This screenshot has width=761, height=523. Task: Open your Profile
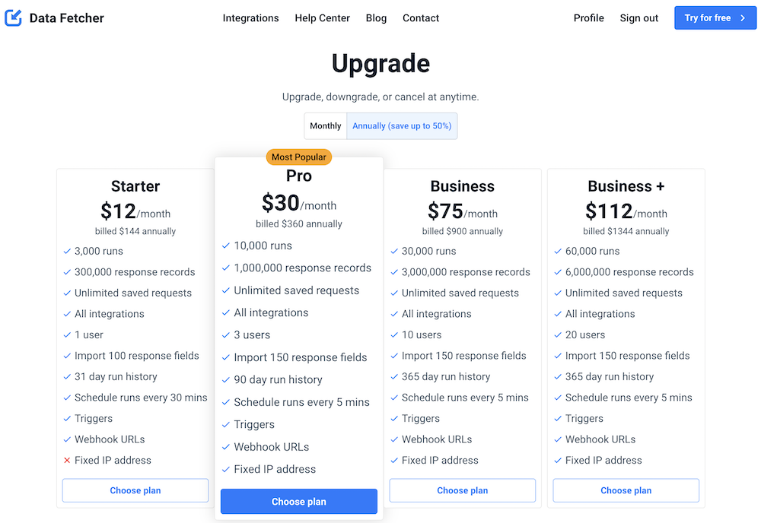point(588,17)
